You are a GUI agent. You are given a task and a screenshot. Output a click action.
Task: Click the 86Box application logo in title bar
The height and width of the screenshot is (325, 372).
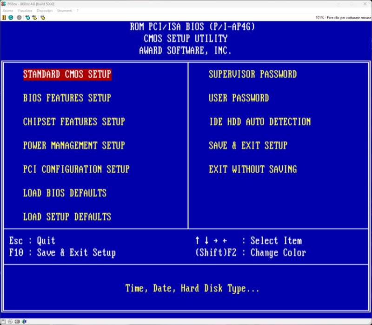(3, 4)
